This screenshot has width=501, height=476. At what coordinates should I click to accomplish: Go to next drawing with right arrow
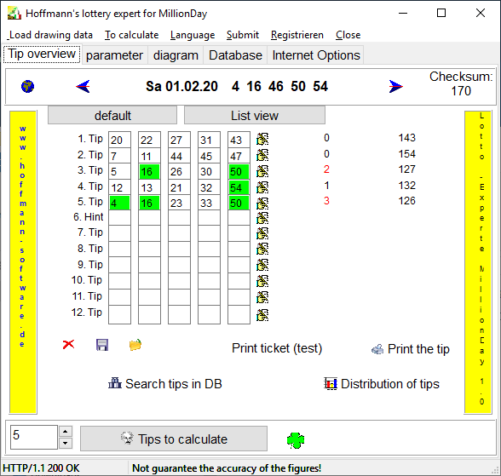coord(396,87)
